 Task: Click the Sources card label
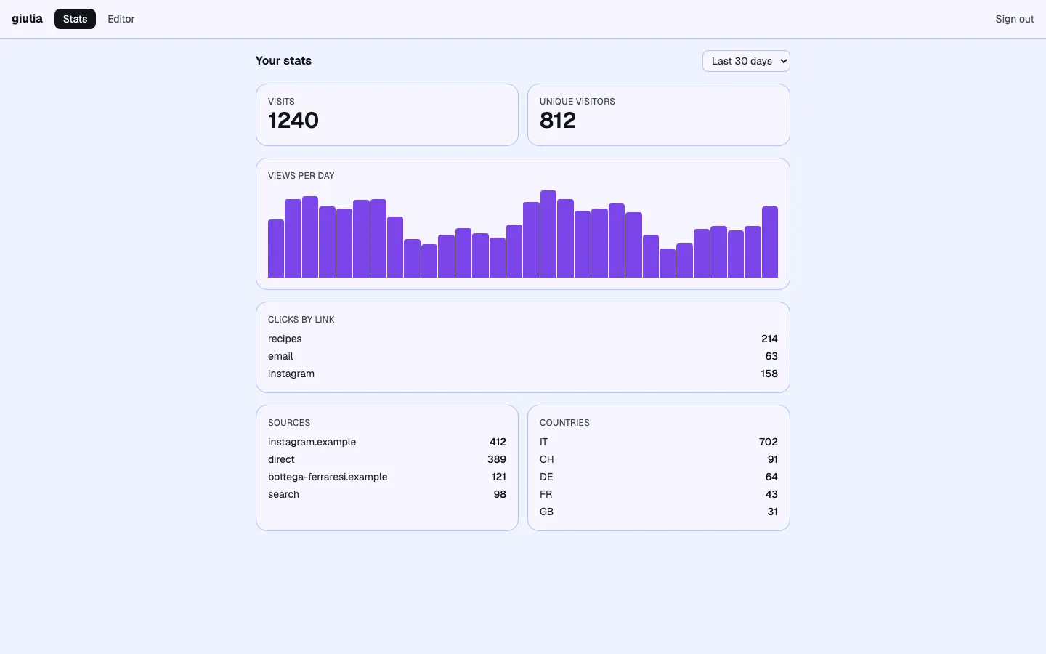pyautogui.click(x=289, y=423)
